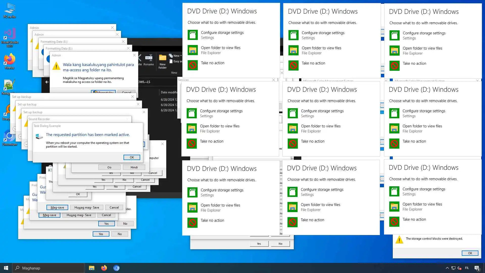
Task: Click OK in Task Dialog Example
Action: pos(132,157)
